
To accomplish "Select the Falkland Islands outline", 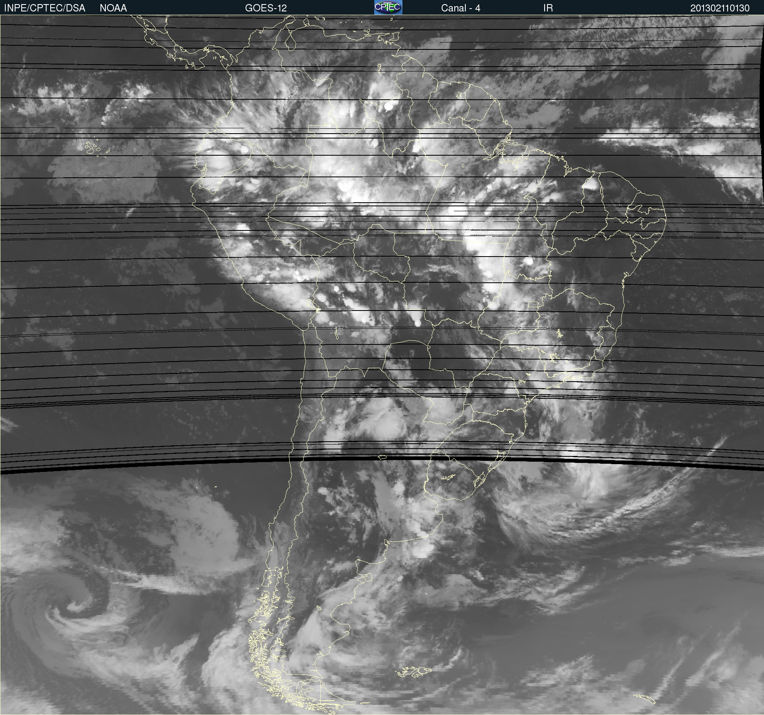I will pyautogui.click(x=413, y=671).
